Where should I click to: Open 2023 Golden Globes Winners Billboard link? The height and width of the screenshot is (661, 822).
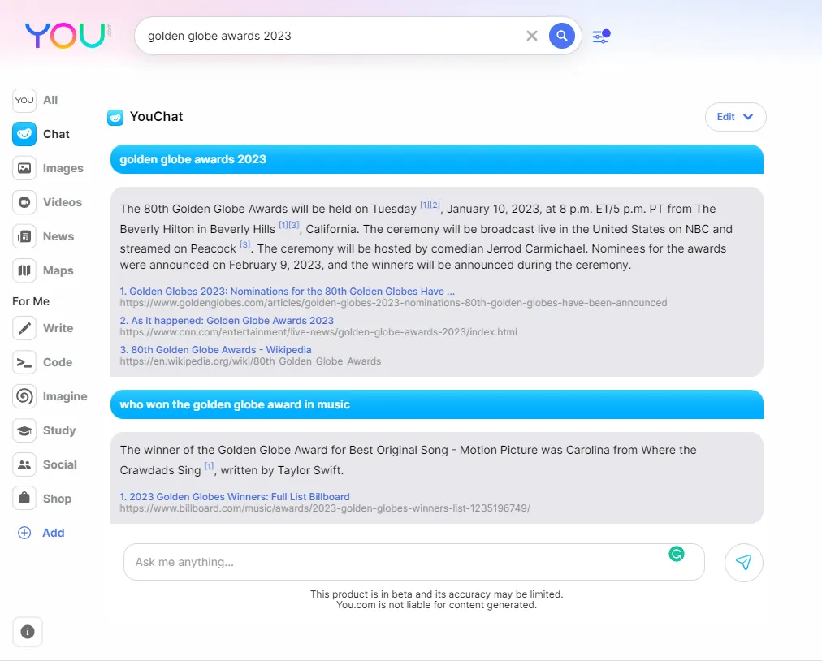coord(234,496)
